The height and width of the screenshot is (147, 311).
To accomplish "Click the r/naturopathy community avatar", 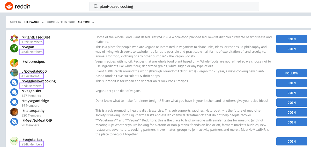I will [14, 112].
